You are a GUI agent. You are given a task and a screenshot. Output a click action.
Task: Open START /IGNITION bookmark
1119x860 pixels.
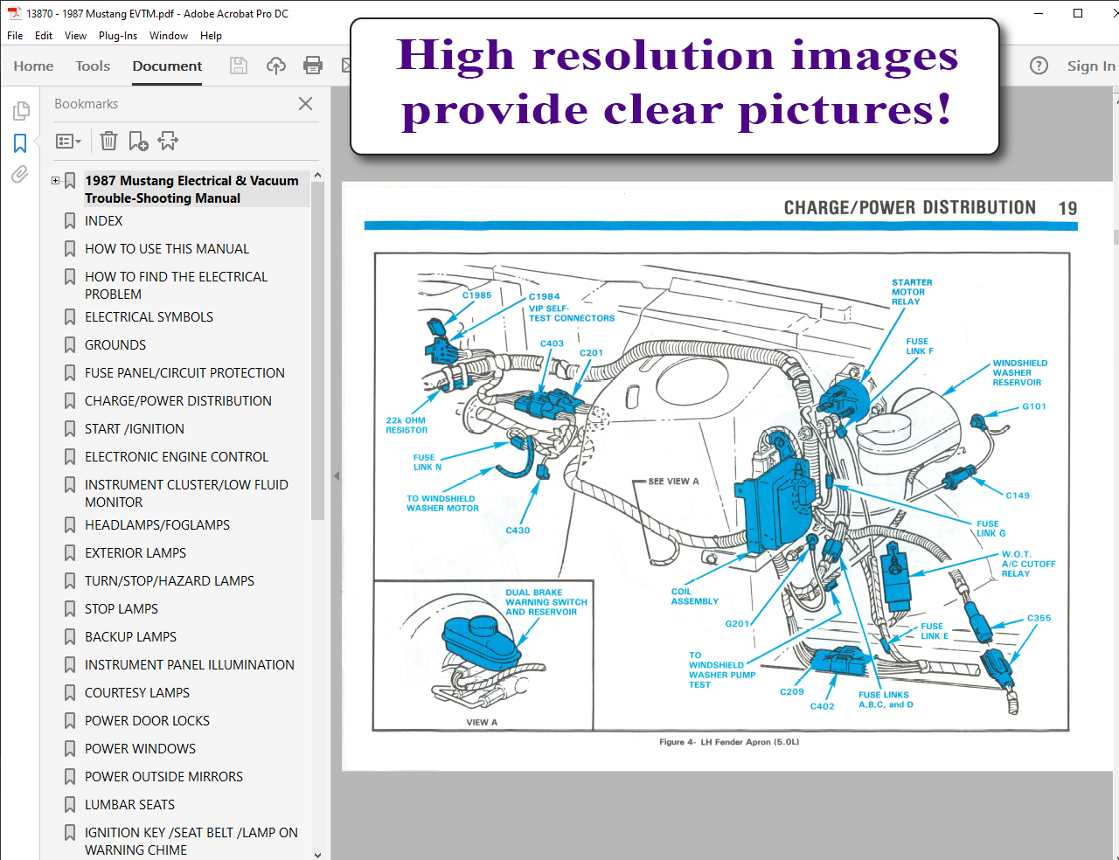[135, 429]
